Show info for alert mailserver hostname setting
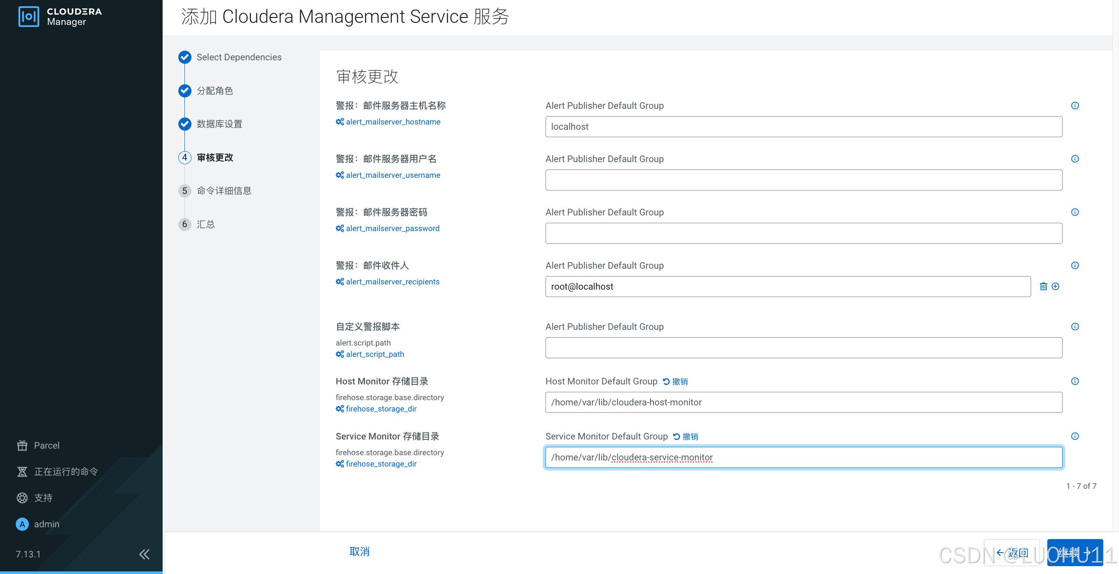Image resolution: width=1119 pixels, height=574 pixels. click(x=1075, y=106)
